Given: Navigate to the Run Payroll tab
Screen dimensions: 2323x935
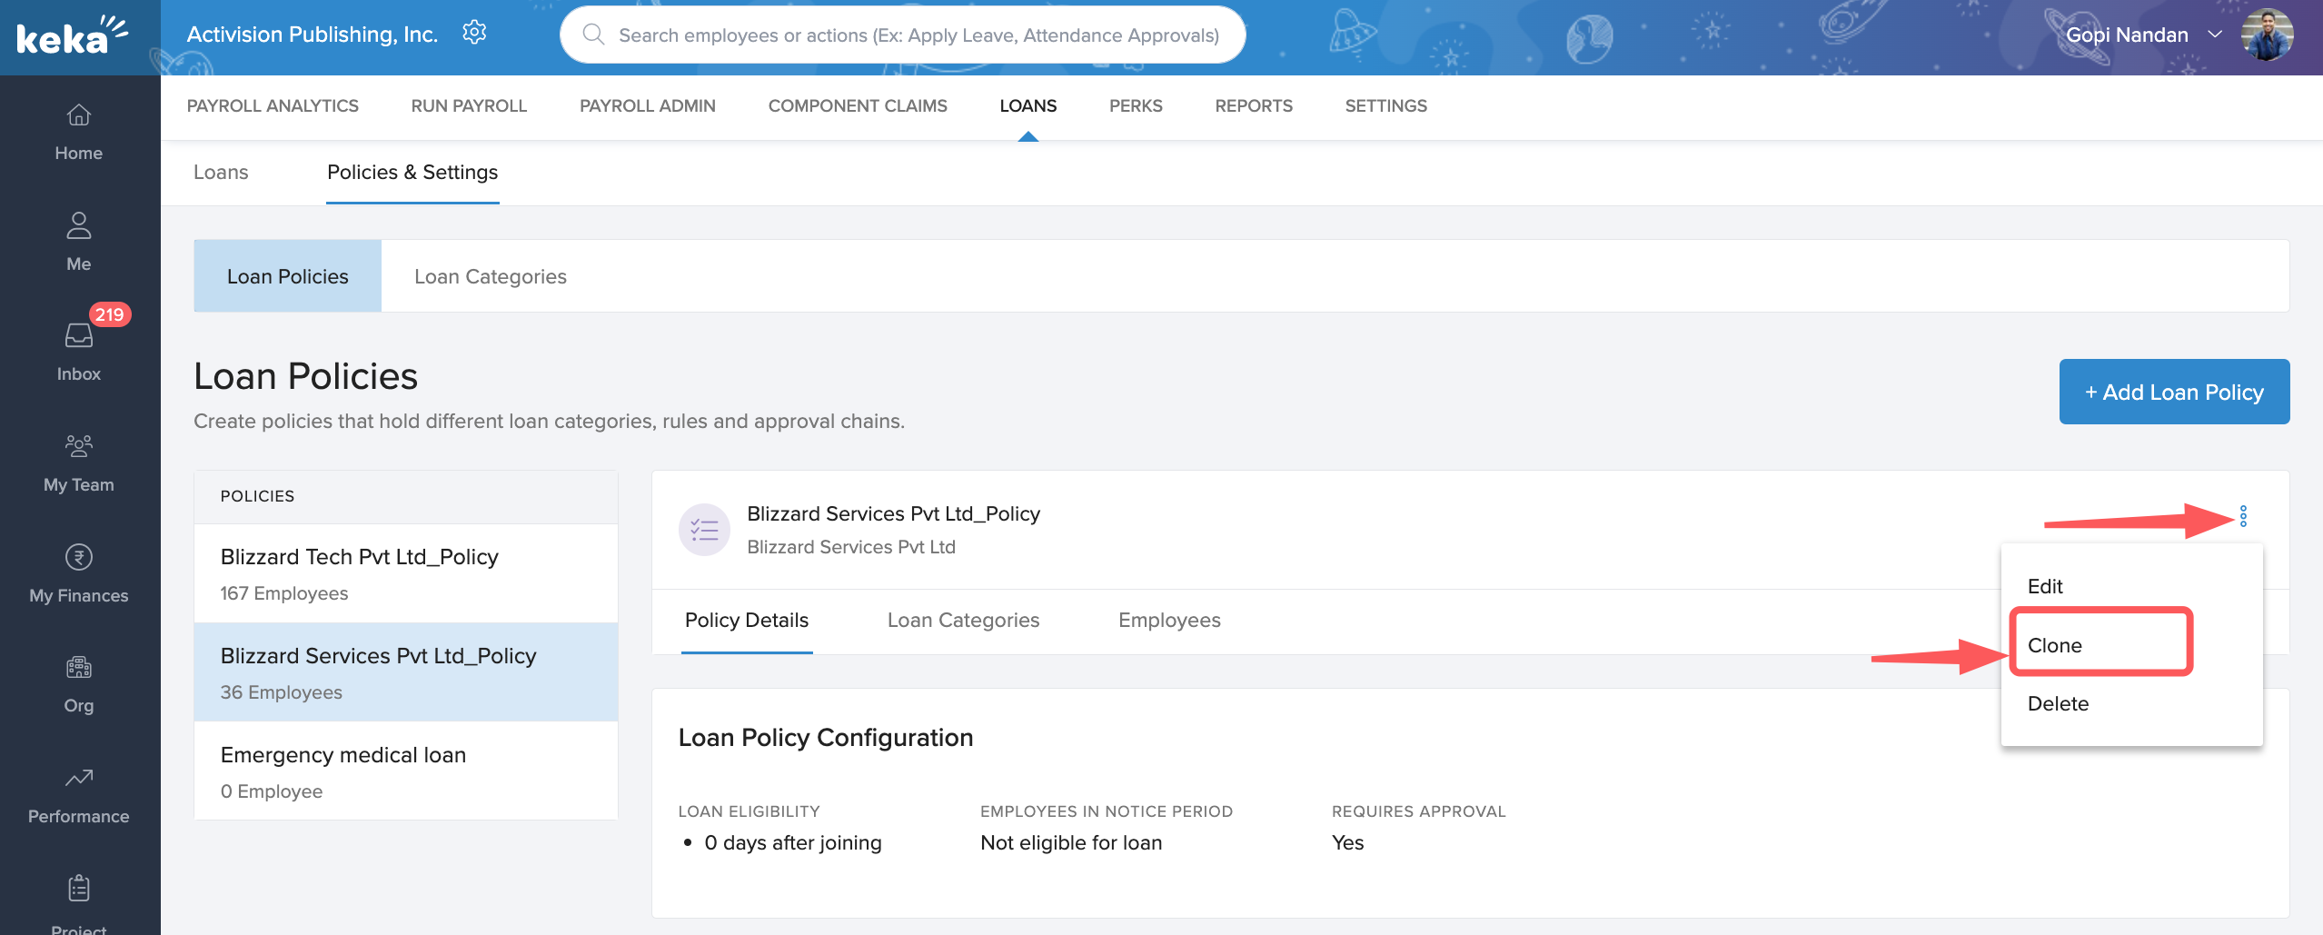Looking at the screenshot, I should point(469,105).
